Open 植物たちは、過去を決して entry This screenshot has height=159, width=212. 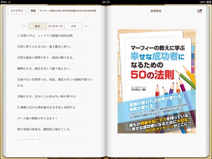point(55,68)
